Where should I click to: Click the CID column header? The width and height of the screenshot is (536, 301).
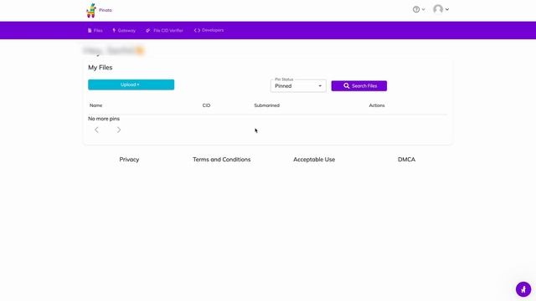point(206,105)
